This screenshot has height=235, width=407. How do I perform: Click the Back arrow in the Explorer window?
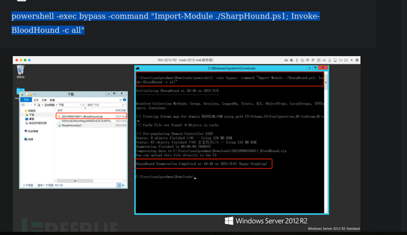(x=23, y=105)
